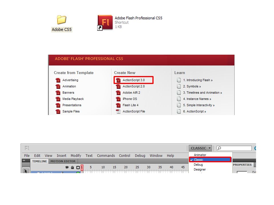Screen dimensions: 274x205
Task: Click the Layer 1 green outline color swatch
Action: click(78, 173)
